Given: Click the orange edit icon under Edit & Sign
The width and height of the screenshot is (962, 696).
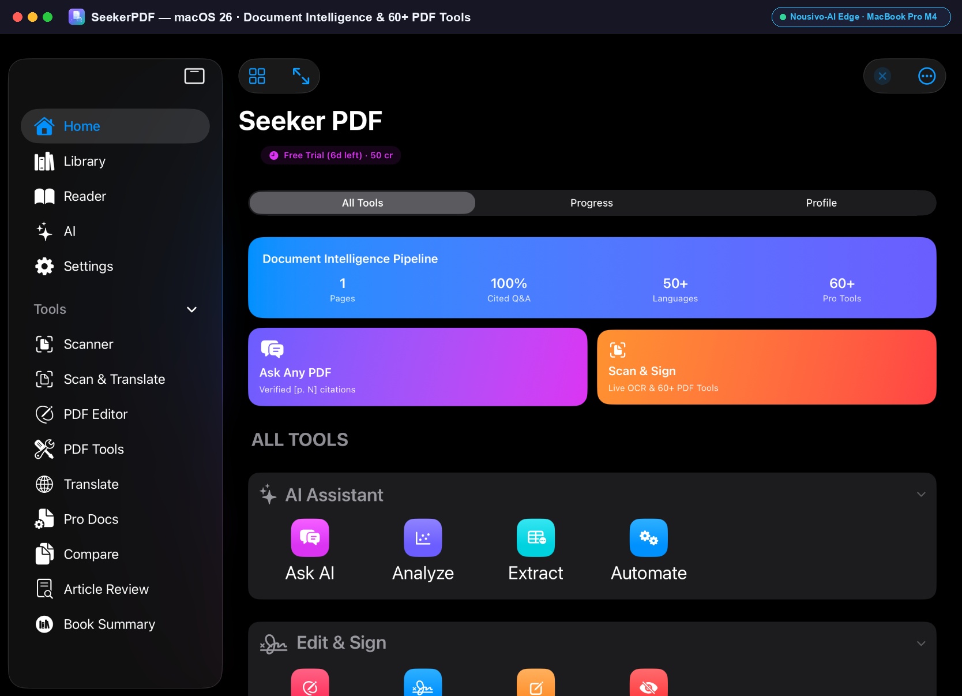Looking at the screenshot, I should coord(536,683).
